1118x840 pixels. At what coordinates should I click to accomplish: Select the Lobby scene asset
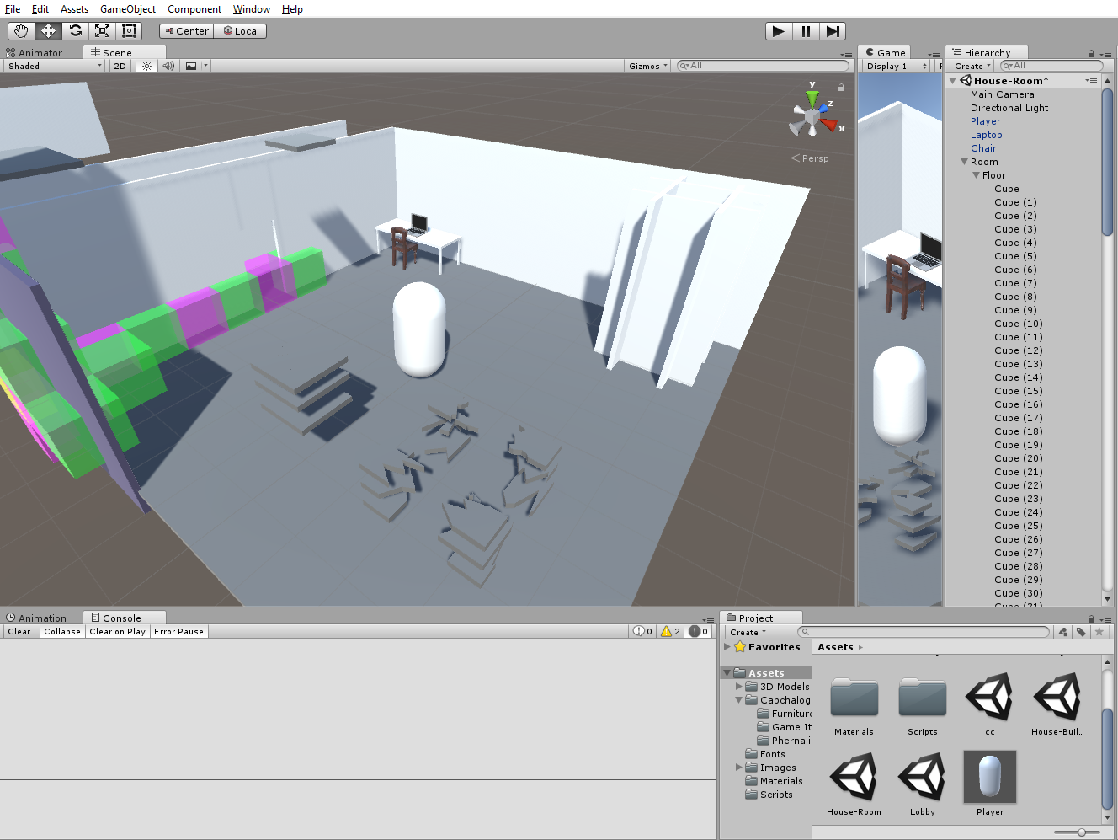coord(923,784)
